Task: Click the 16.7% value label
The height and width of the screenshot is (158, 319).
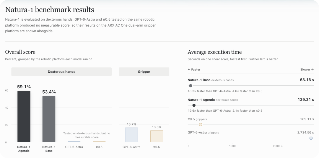Action: [x=131, y=124]
